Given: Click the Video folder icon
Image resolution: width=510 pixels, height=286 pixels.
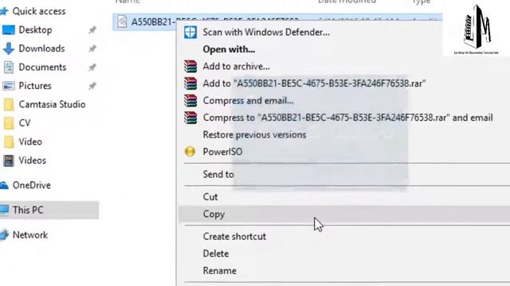Looking at the screenshot, I should pyautogui.click(x=9, y=141).
